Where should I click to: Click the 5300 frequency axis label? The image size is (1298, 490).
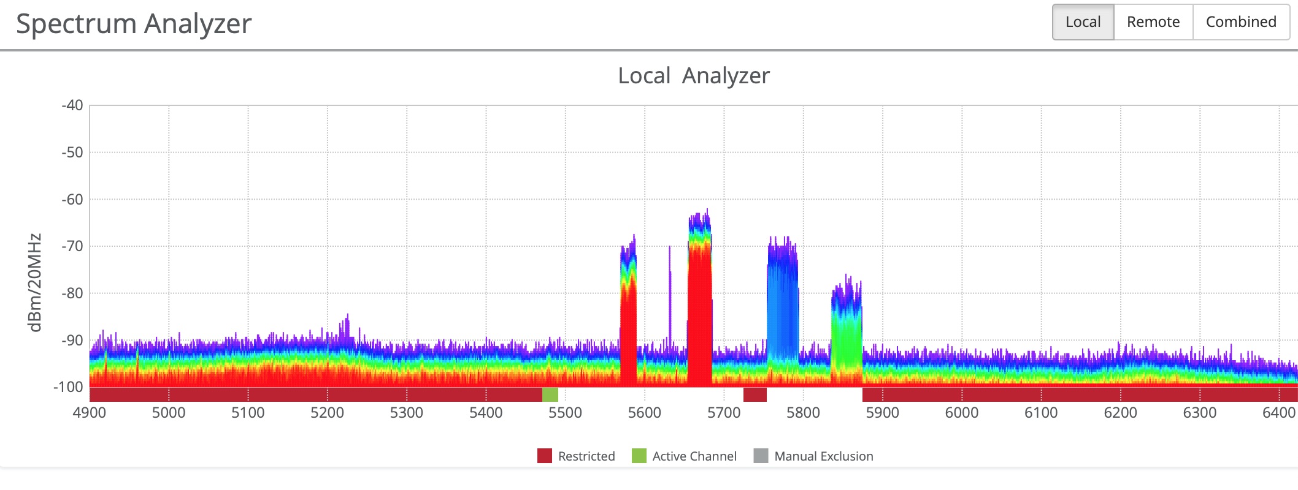(x=407, y=413)
